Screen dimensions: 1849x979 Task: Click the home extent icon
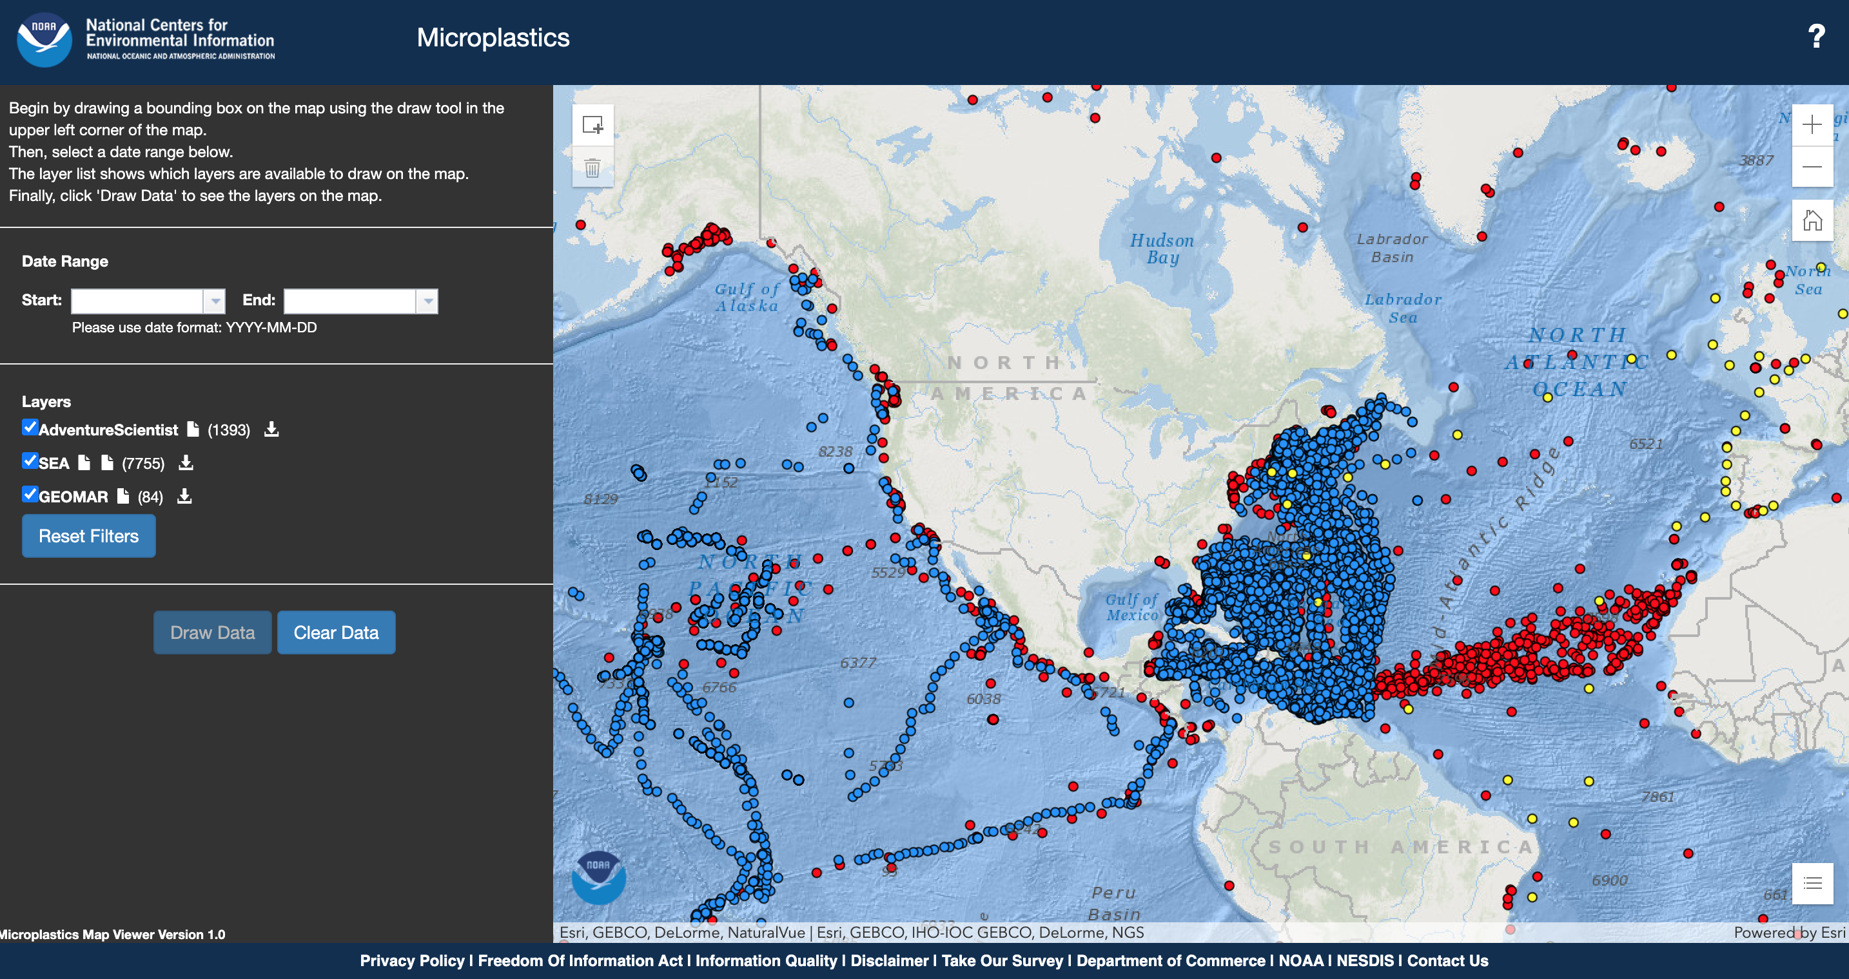(x=1812, y=220)
